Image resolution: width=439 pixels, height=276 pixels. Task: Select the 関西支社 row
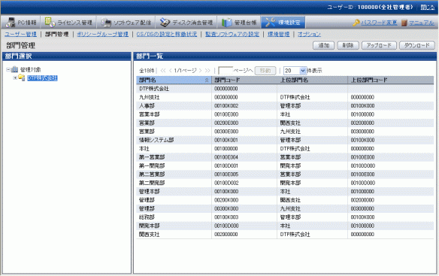[x=285, y=235]
